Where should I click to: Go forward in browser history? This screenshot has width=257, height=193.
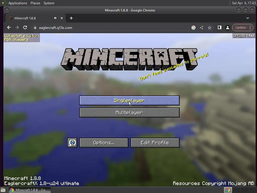pos(17,28)
